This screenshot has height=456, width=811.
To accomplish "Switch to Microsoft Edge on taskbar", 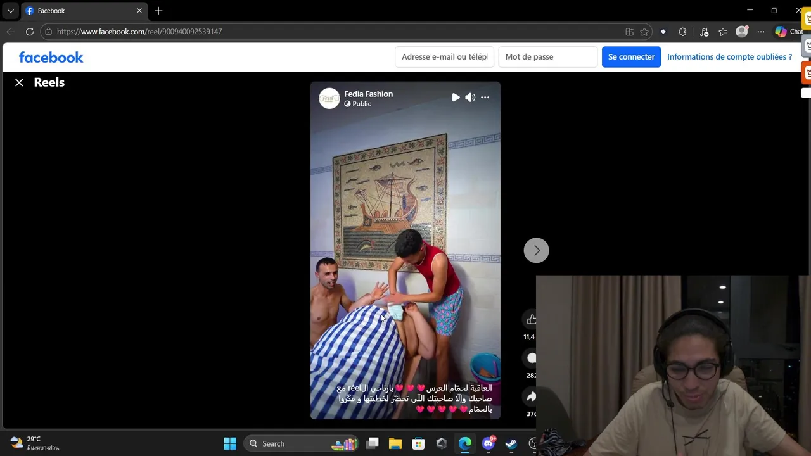I will click(x=465, y=443).
